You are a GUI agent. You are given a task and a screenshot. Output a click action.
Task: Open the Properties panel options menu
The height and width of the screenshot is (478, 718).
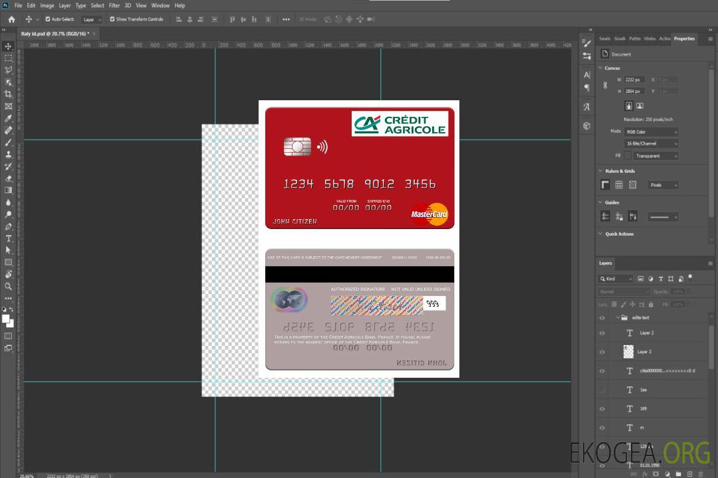coord(710,39)
